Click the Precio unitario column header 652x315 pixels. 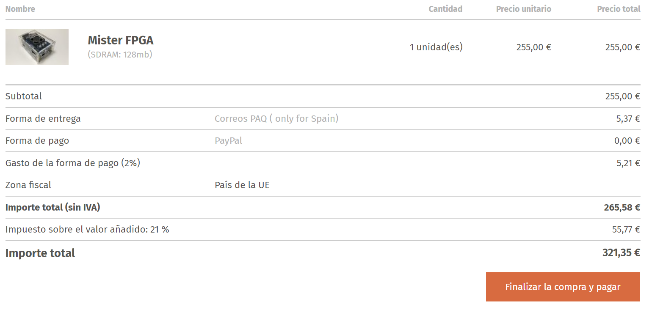pyautogui.click(x=523, y=9)
